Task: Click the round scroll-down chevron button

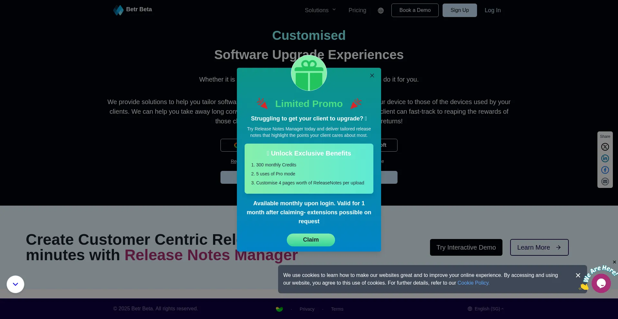Action: pos(15,284)
